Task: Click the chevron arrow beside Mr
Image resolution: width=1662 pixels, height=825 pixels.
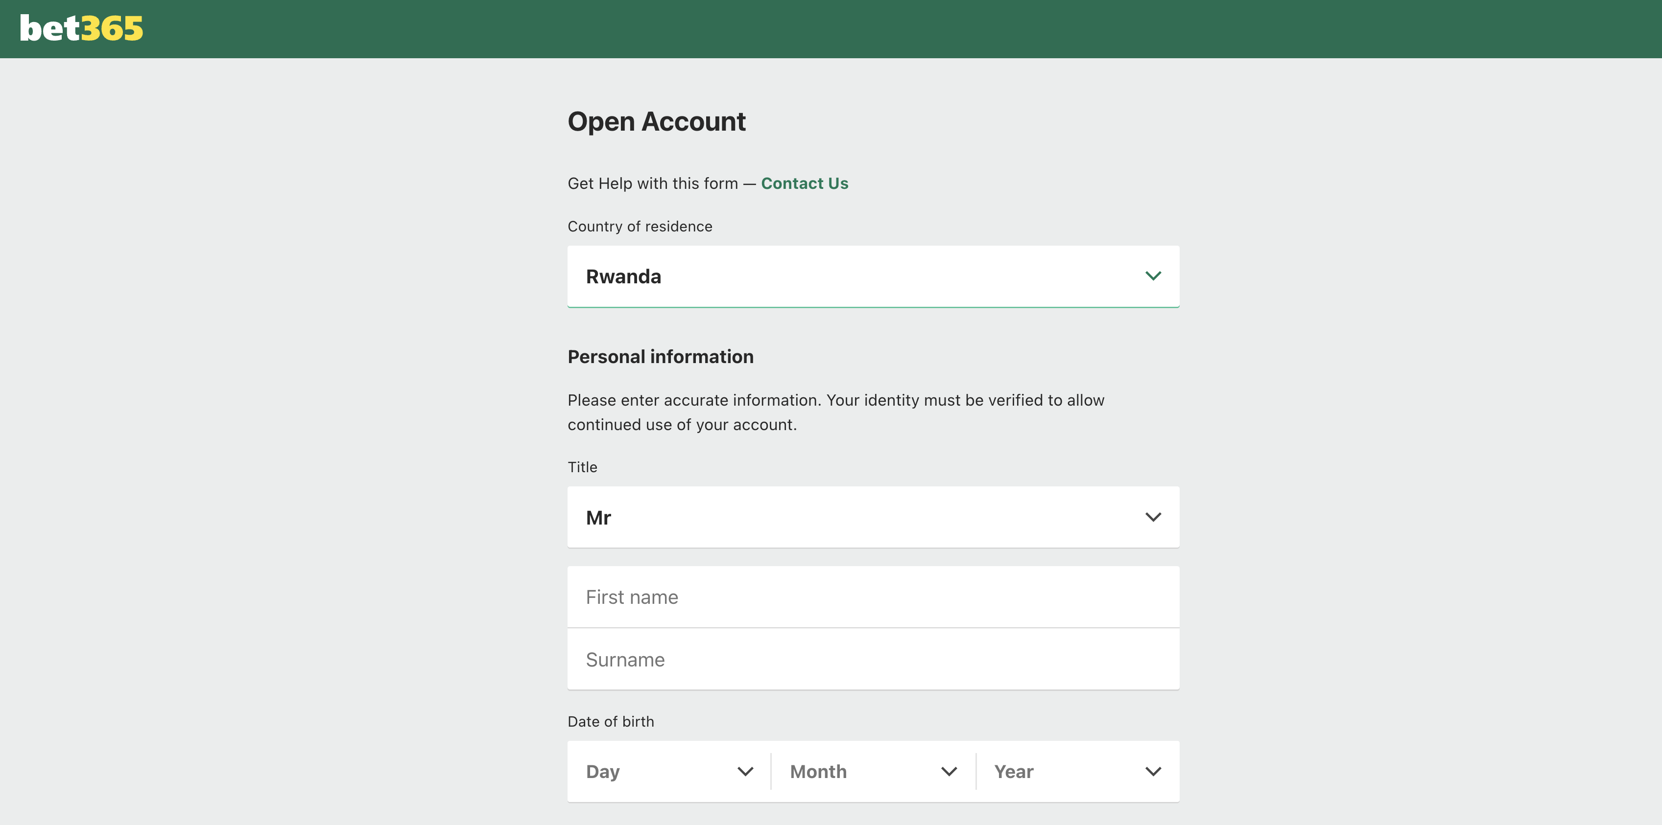Action: pyautogui.click(x=1152, y=518)
